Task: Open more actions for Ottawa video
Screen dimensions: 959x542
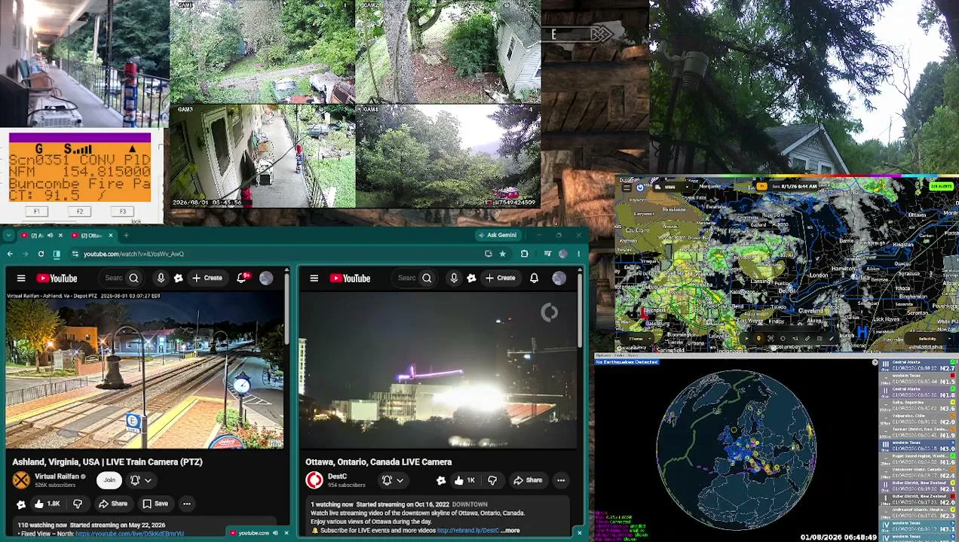Action: pyautogui.click(x=561, y=480)
